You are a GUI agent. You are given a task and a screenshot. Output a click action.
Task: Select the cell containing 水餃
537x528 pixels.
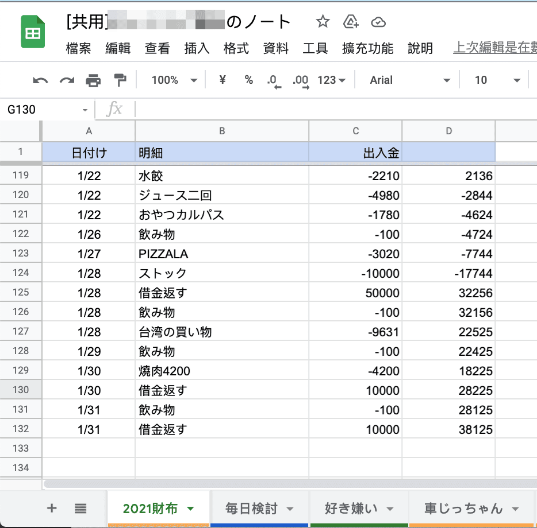coord(222,176)
